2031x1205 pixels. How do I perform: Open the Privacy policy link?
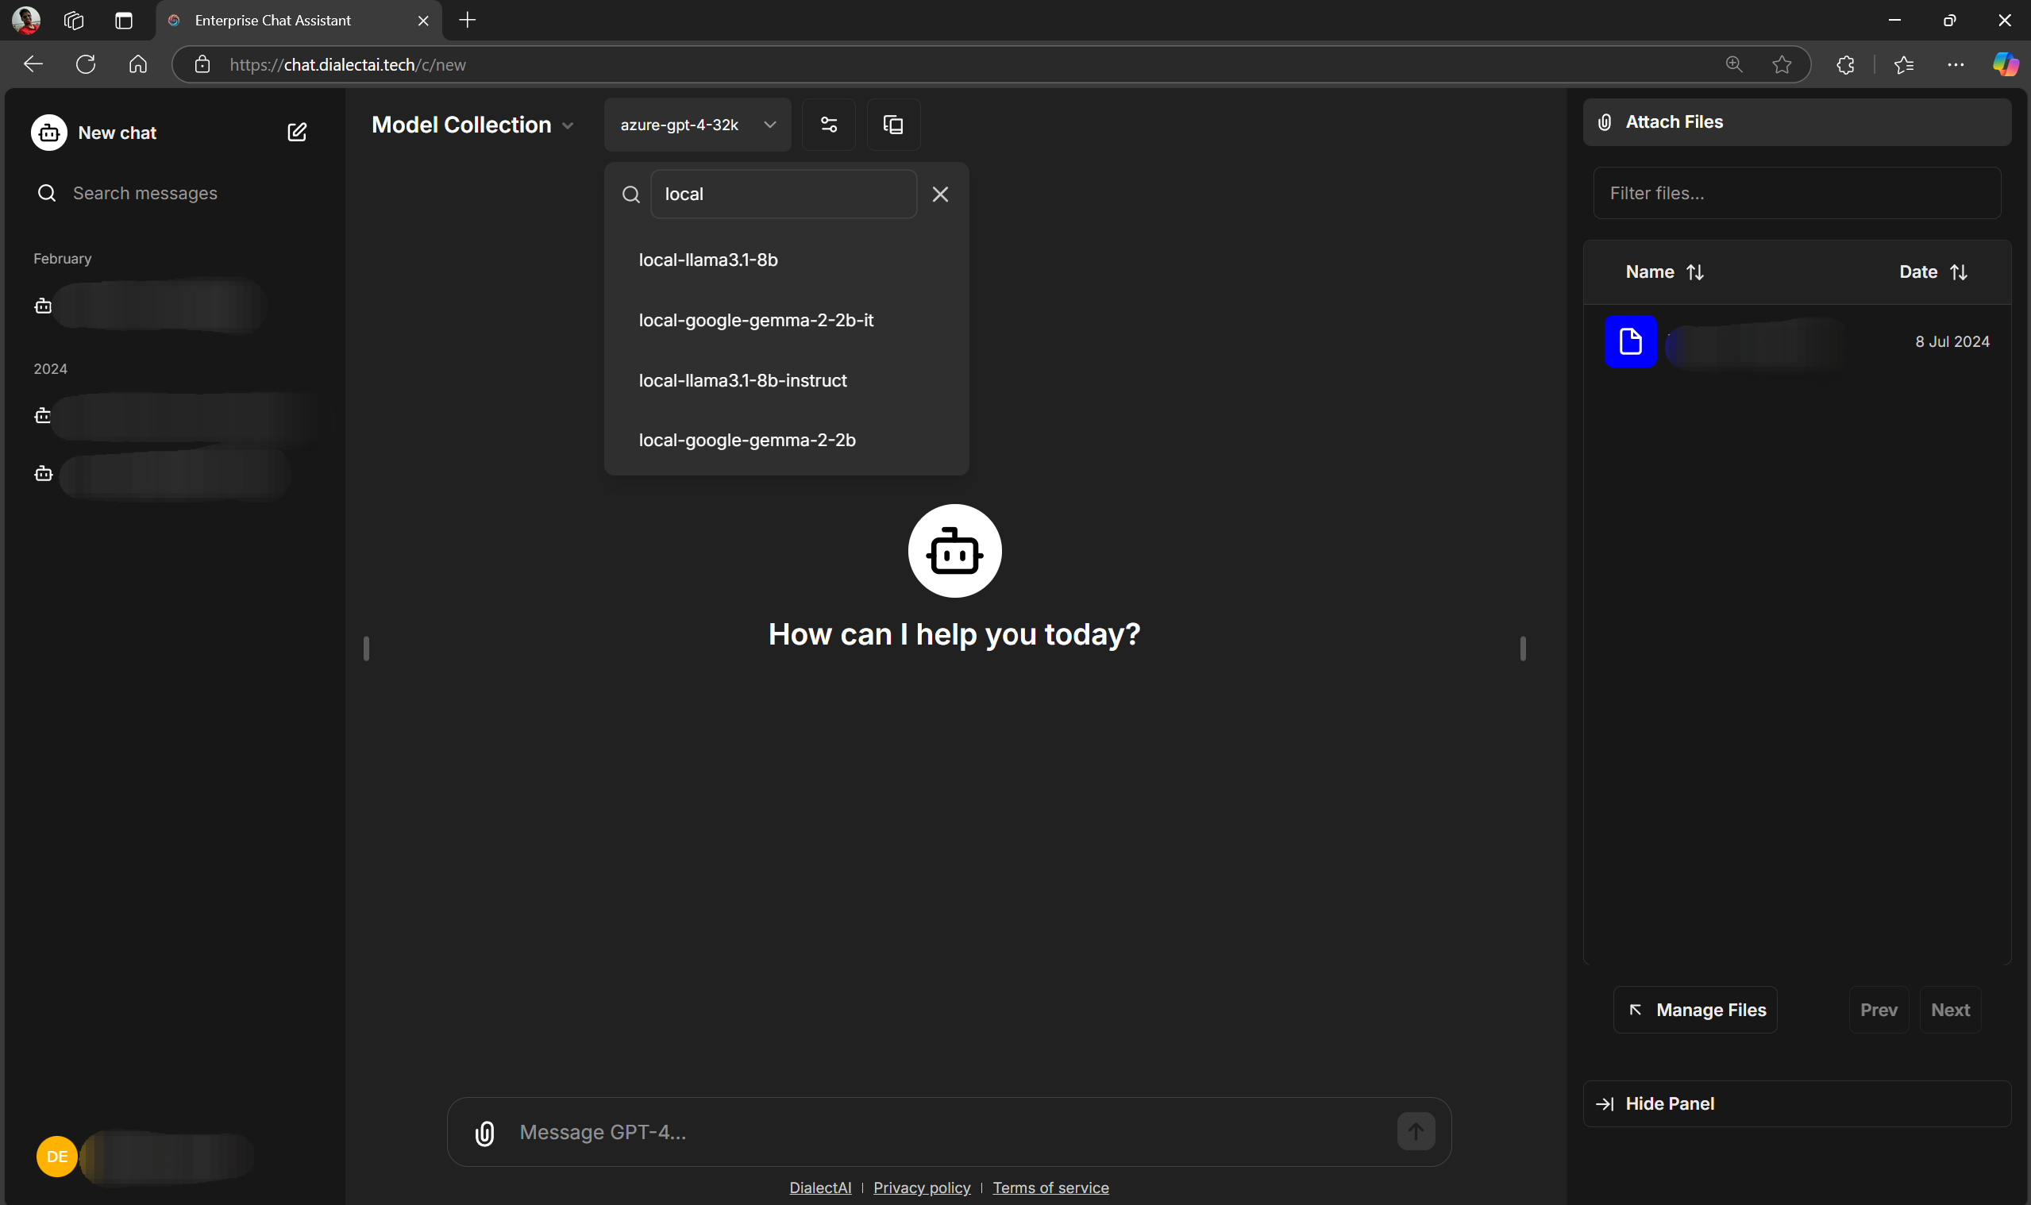(922, 1188)
